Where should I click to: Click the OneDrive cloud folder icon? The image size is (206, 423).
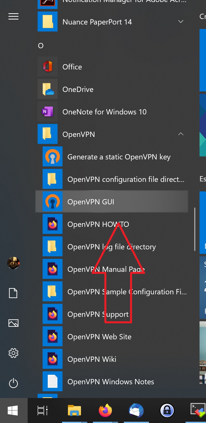pyautogui.click(x=48, y=89)
